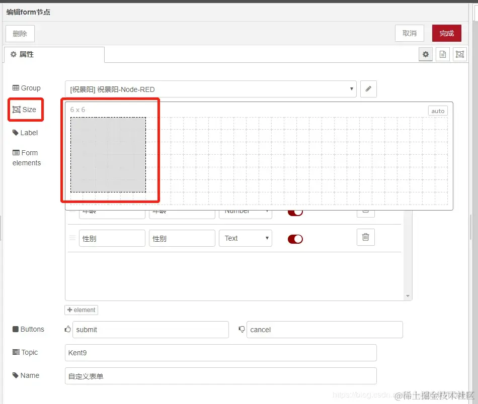Grab the drag handle of 性别 row
Viewport: 478px width, 404px height.
click(x=72, y=238)
